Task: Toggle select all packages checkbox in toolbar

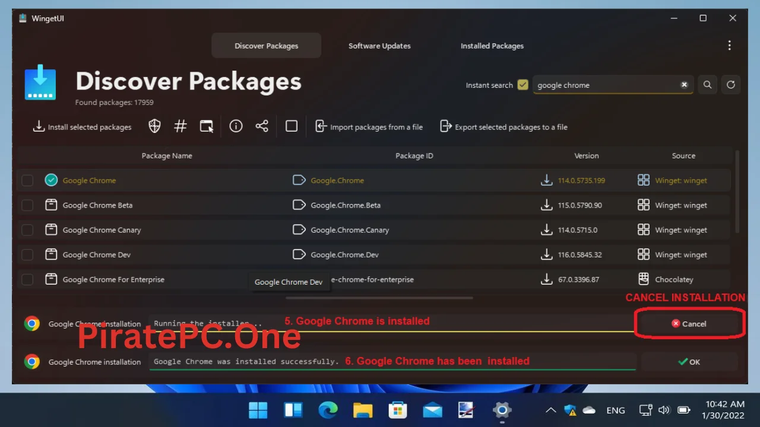Action: (292, 126)
